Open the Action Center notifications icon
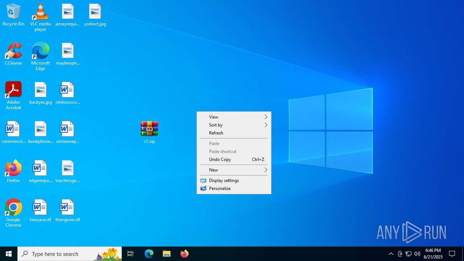 click(452, 254)
